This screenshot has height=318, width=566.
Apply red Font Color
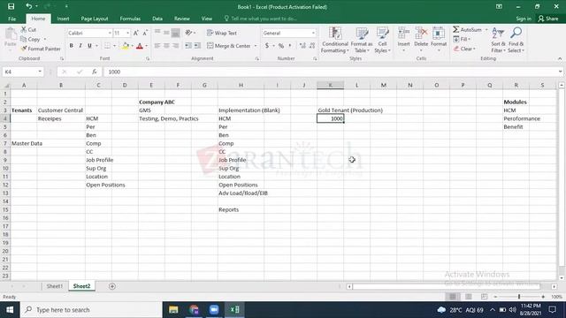point(140,46)
